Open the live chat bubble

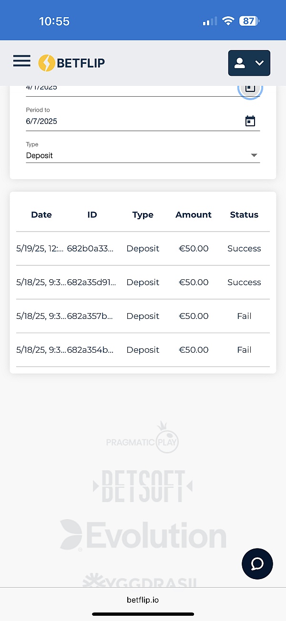[257, 564]
